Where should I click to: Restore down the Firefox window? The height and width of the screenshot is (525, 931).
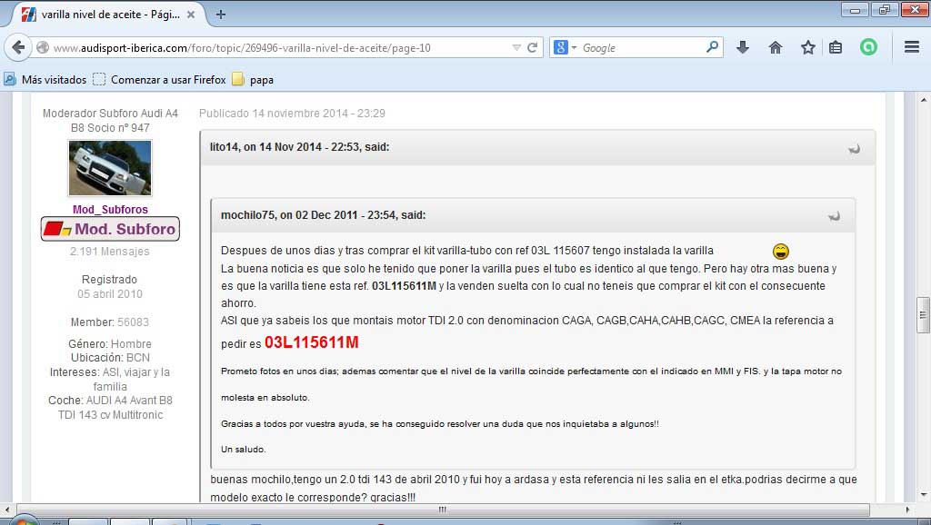pyautogui.click(x=885, y=10)
